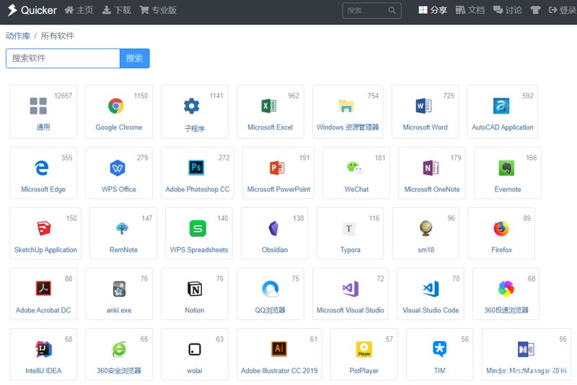Select the anki.exe icon
577x385 pixels.
(x=119, y=289)
